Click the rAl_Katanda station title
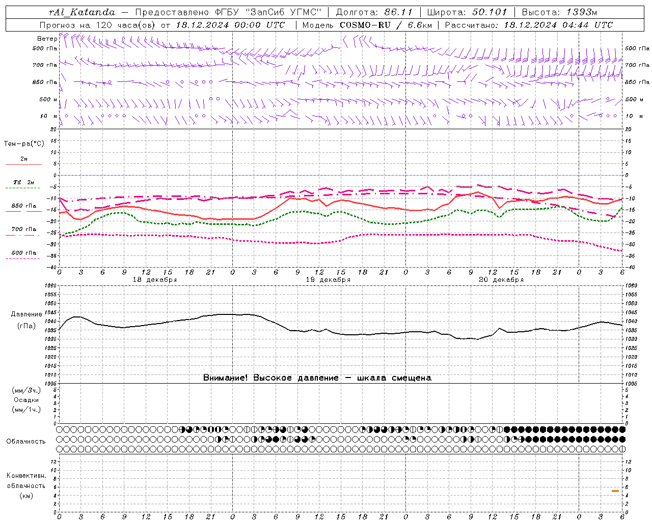Viewport: 652px width, 521px height. 82,12
